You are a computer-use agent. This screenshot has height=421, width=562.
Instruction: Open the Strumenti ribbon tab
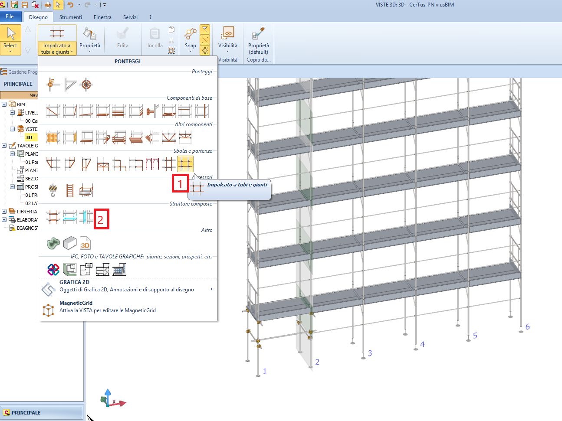[x=70, y=17]
